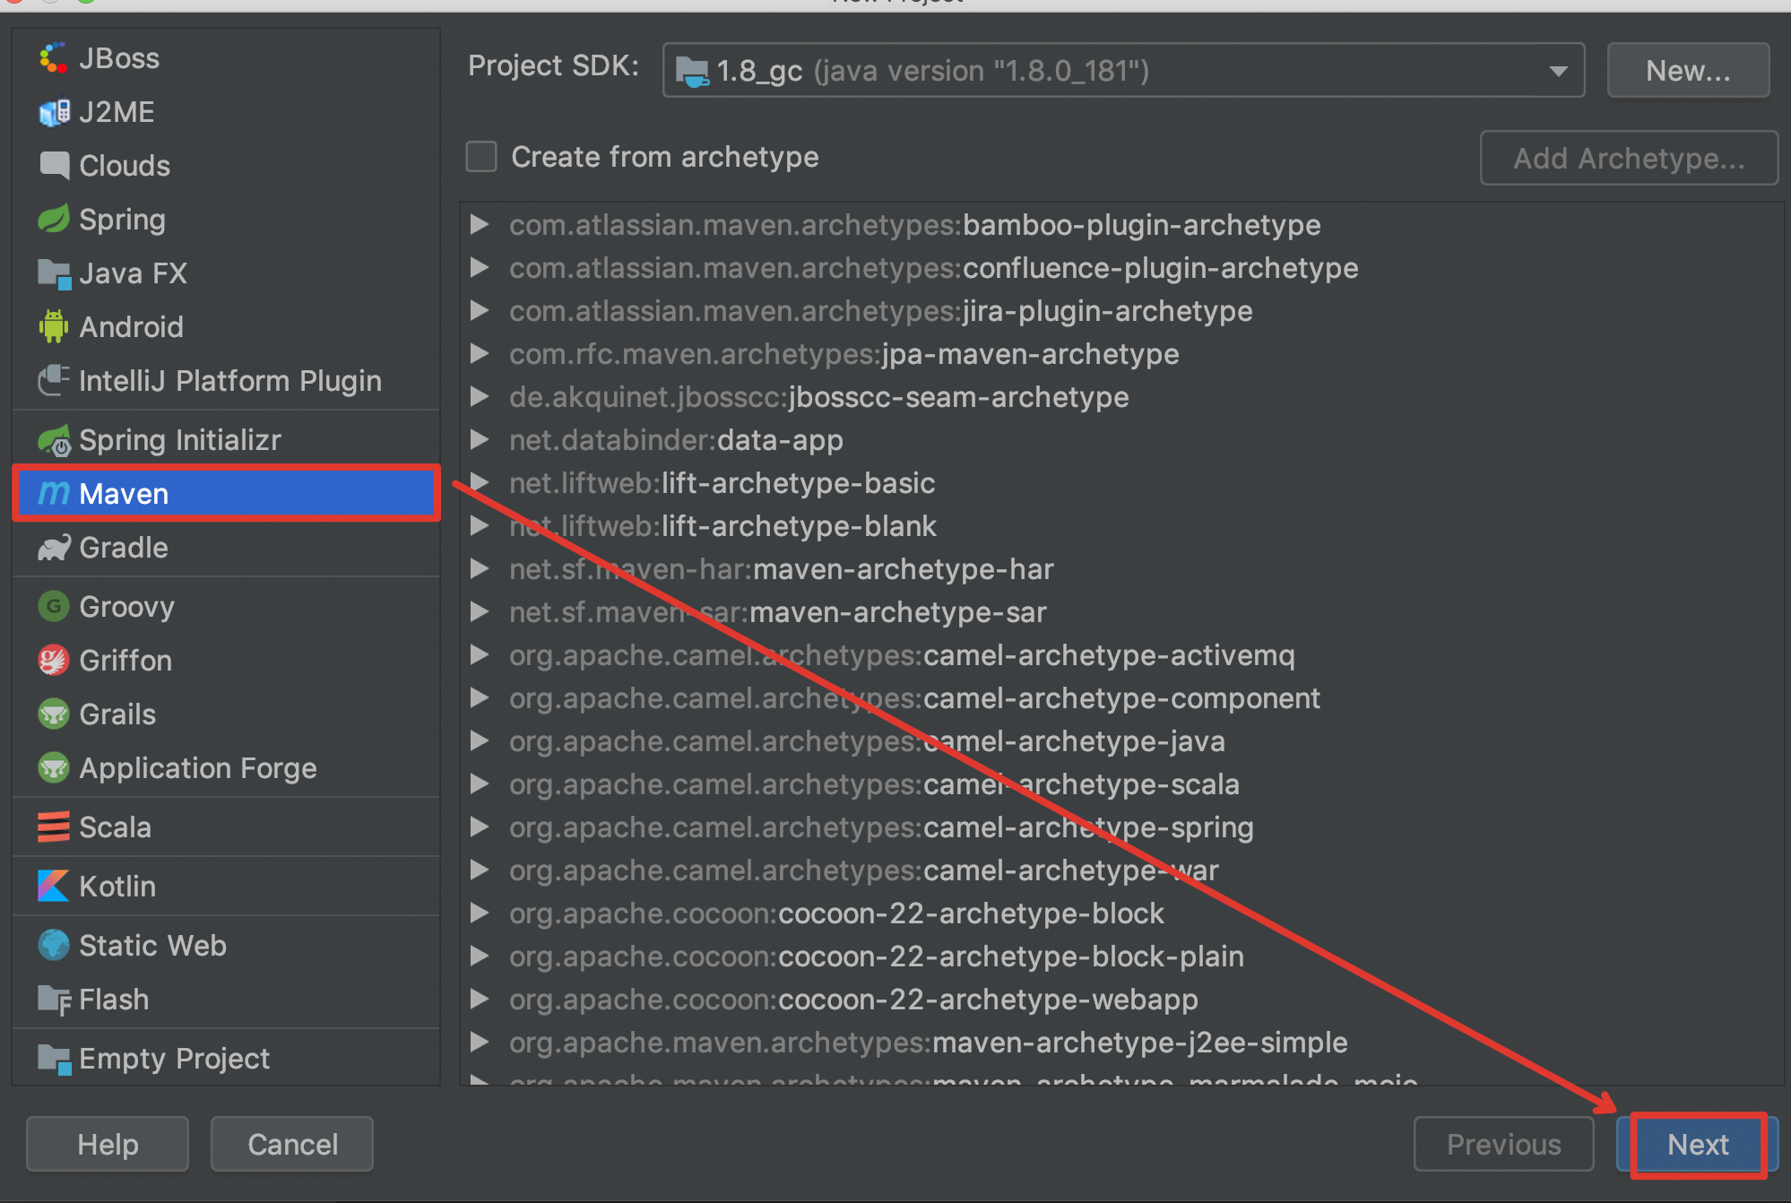The height and width of the screenshot is (1203, 1791).
Task: Choose Empty Project from sidebar
Action: click(174, 1059)
